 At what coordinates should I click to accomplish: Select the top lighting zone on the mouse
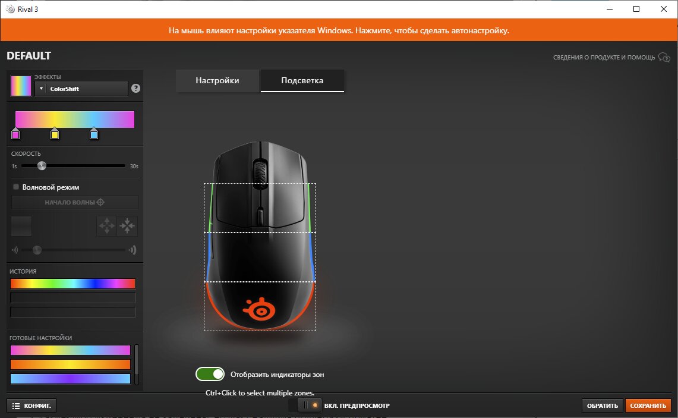point(260,208)
